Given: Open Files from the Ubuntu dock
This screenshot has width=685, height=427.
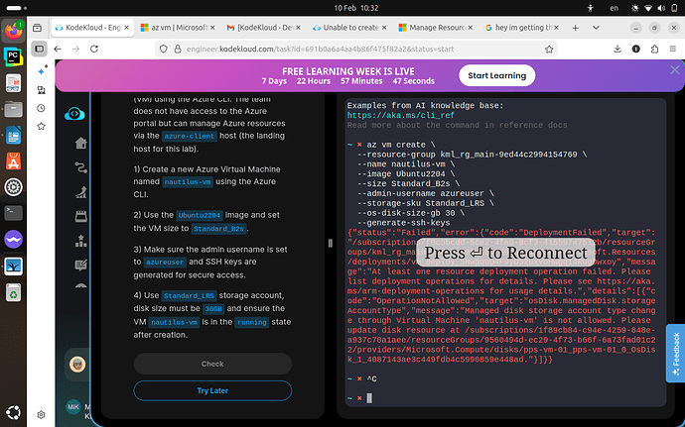Looking at the screenshot, I should [13, 109].
